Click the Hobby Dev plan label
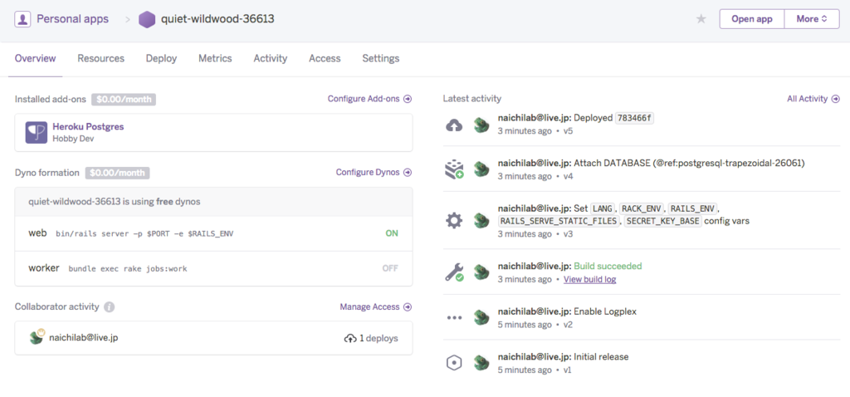The height and width of the screenshot is (397, 850). click(71, 139)
